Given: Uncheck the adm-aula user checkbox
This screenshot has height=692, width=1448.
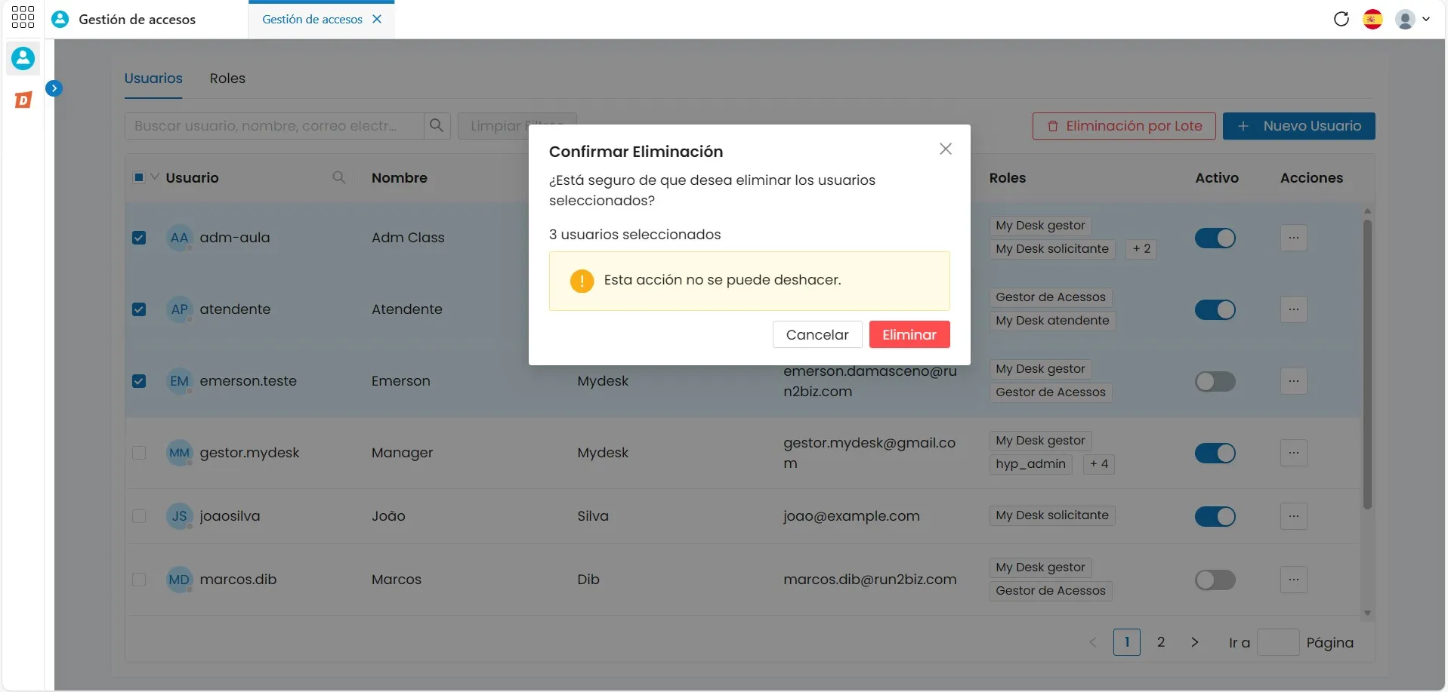Looking at the screenshot, I should click(139, 238).
